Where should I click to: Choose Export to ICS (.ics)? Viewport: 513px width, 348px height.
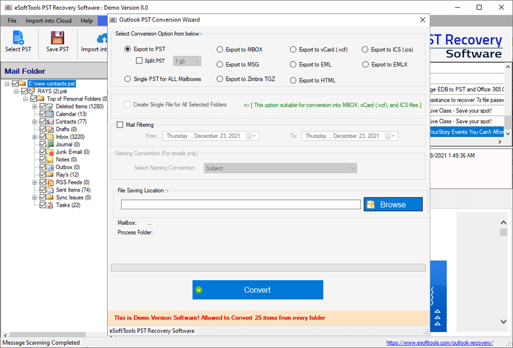click(x=365, y=50)
